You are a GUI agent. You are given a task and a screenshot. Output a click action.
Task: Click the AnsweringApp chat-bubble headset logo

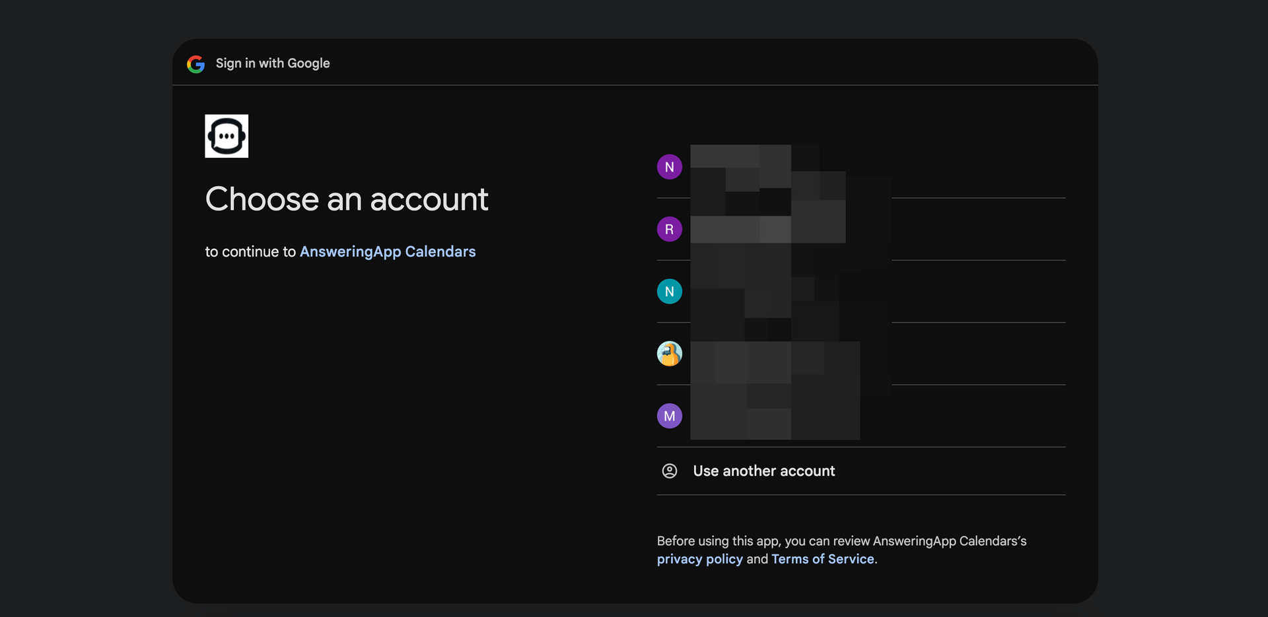click(x=227, y=136)
